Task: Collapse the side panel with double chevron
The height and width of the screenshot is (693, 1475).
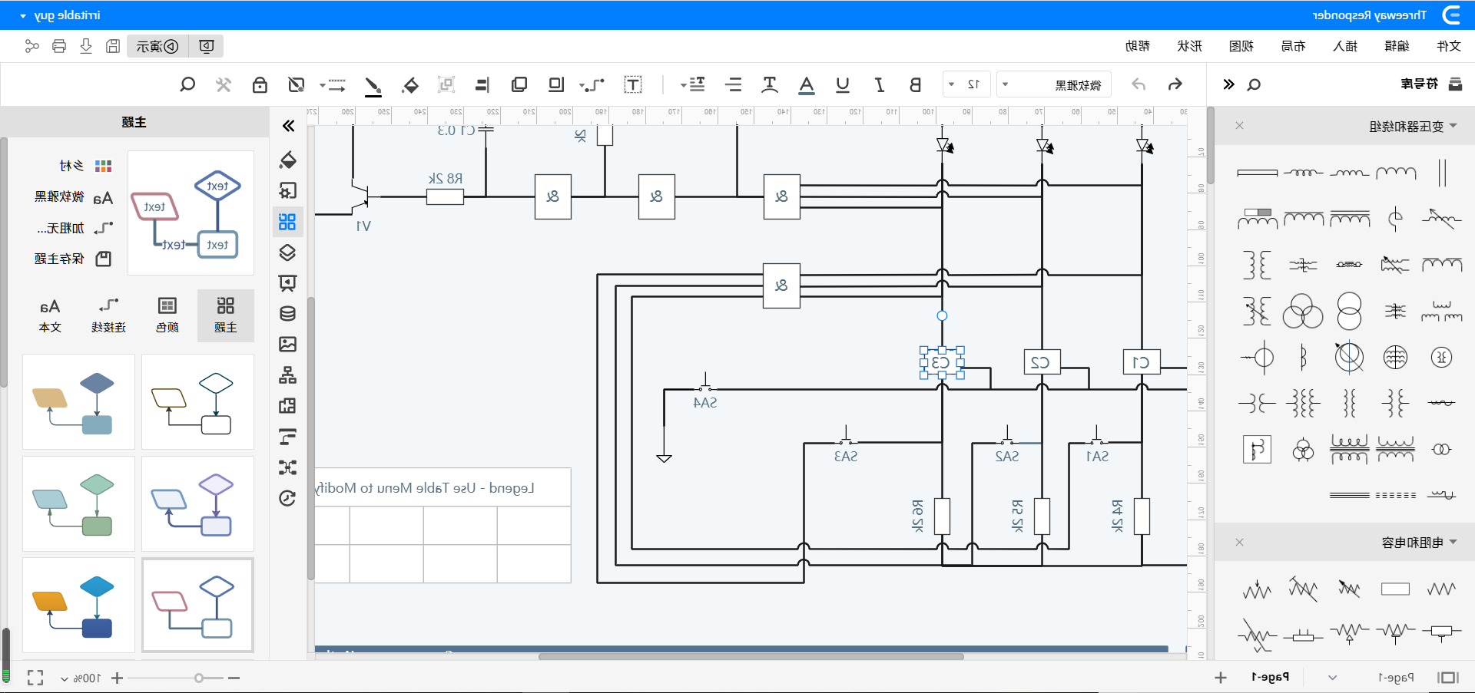Action: pyautogui.click(x=289, y=126)
